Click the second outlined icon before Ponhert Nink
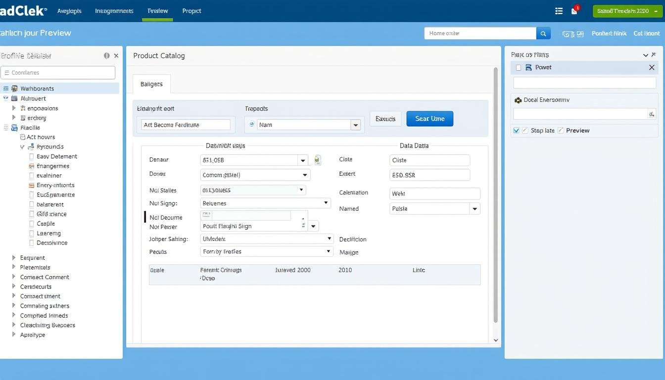665x380 pixels. click(x=579, y=34)
